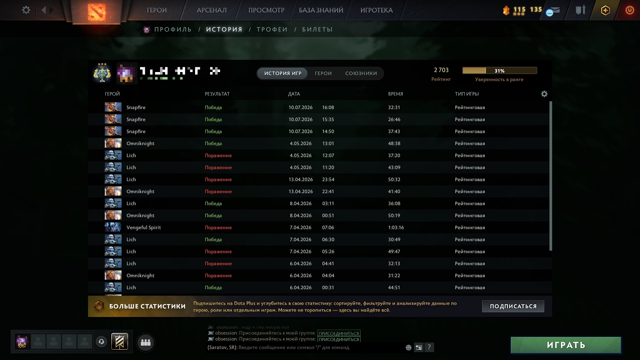Open chat help question mark
Screen dimensions: 640x360
(x=429, y=347)
